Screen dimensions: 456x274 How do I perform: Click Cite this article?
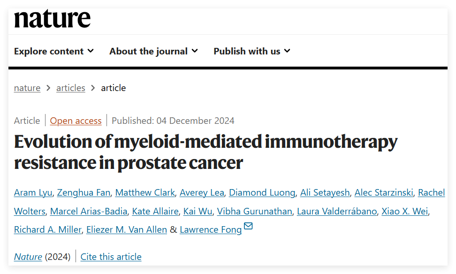pyautogui.click(x=111, y=257)
